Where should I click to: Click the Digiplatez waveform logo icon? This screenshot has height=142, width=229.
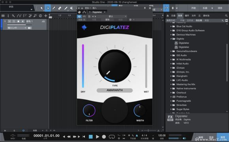(x=84, y=27)
